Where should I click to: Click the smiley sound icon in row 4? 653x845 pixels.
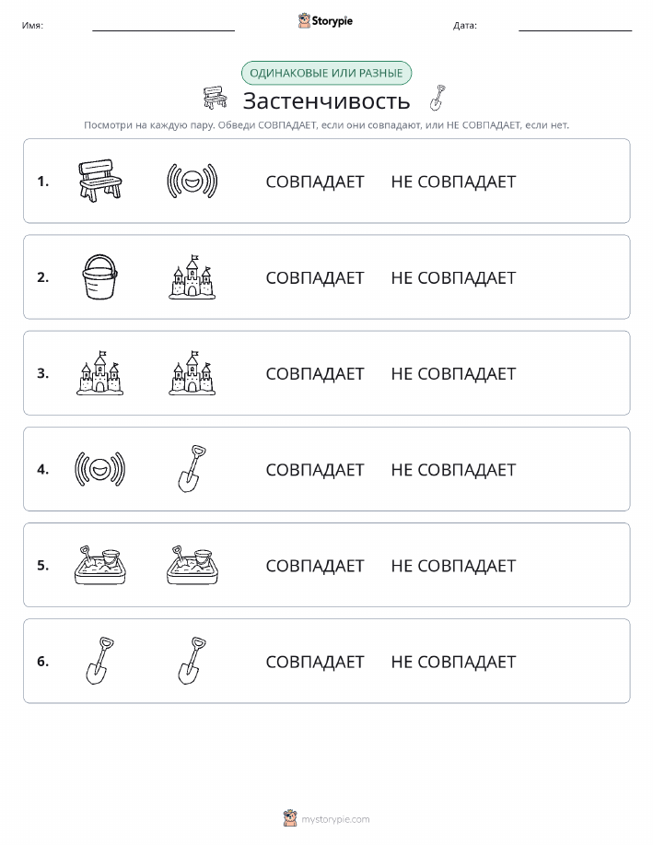pyautogui.click(x=100, y=468)
